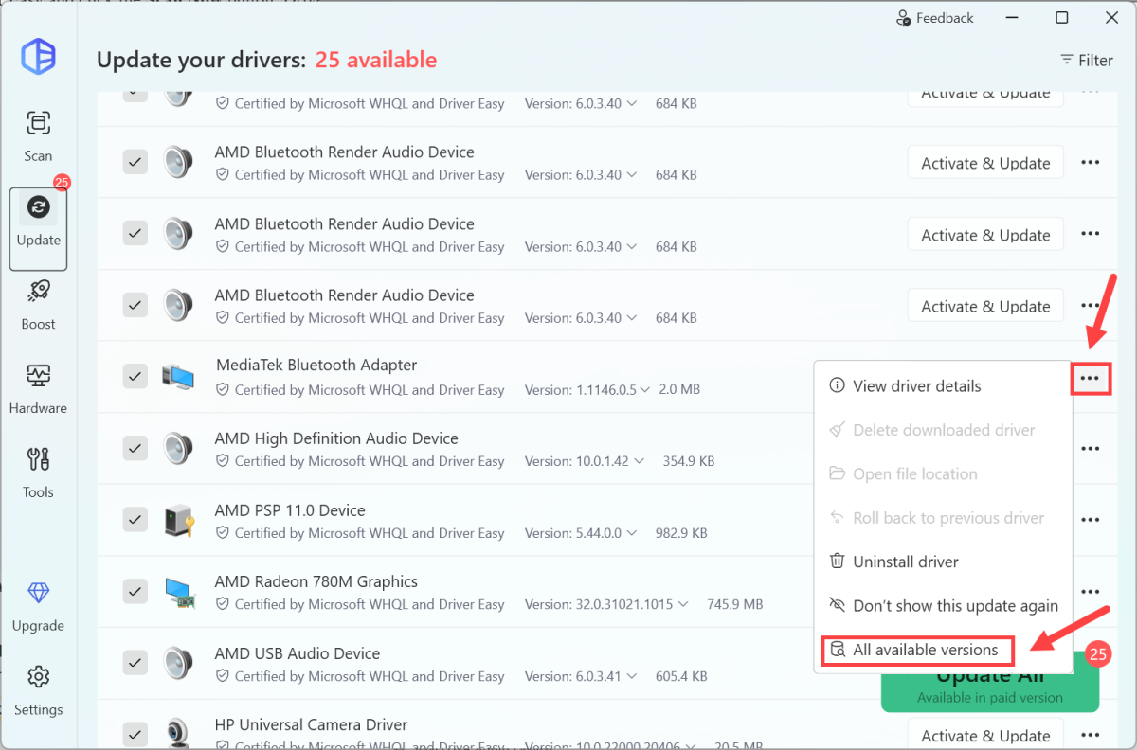Screen dimensions: 1137x750
Task: Uncheck AMD Radeon 780M Graphics checkbox
Action: 135,592
